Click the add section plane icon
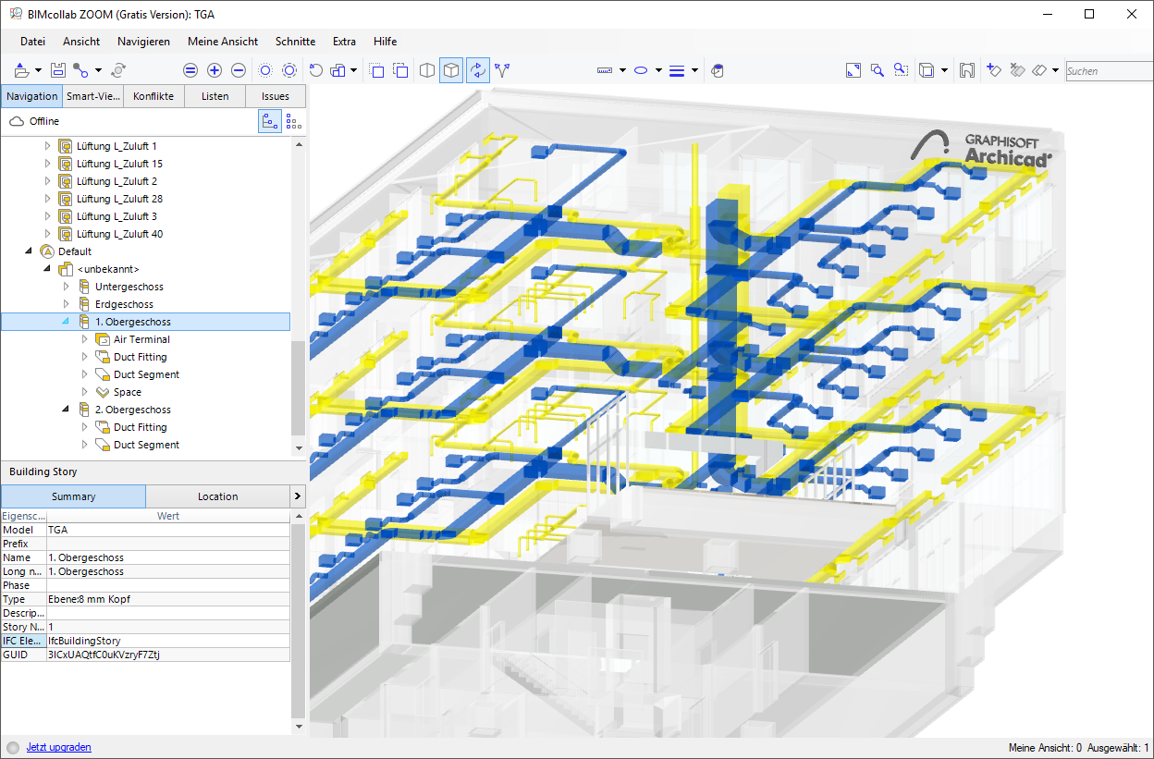Viewport: 1154px width, 759px height. 994,70
